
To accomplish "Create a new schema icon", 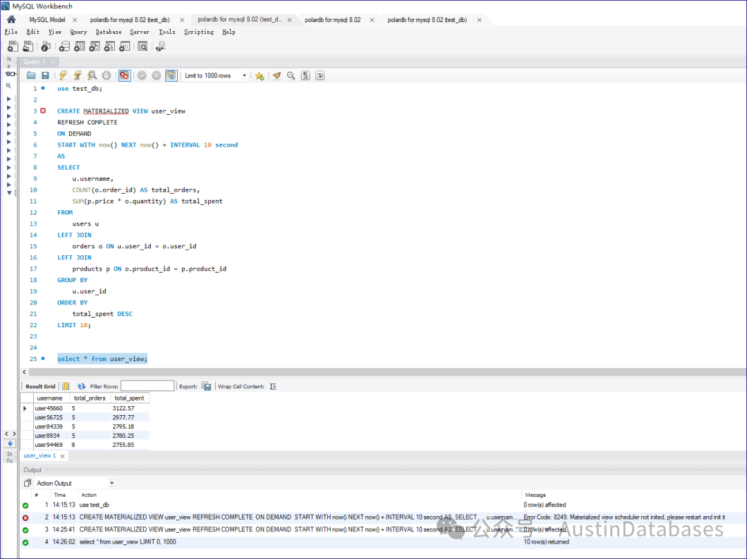I will (x=64, y=46).
